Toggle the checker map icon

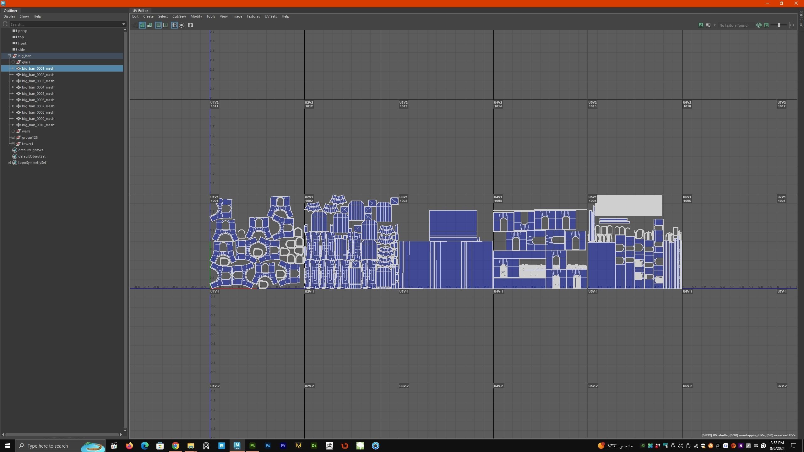click(x=708, y=25)
